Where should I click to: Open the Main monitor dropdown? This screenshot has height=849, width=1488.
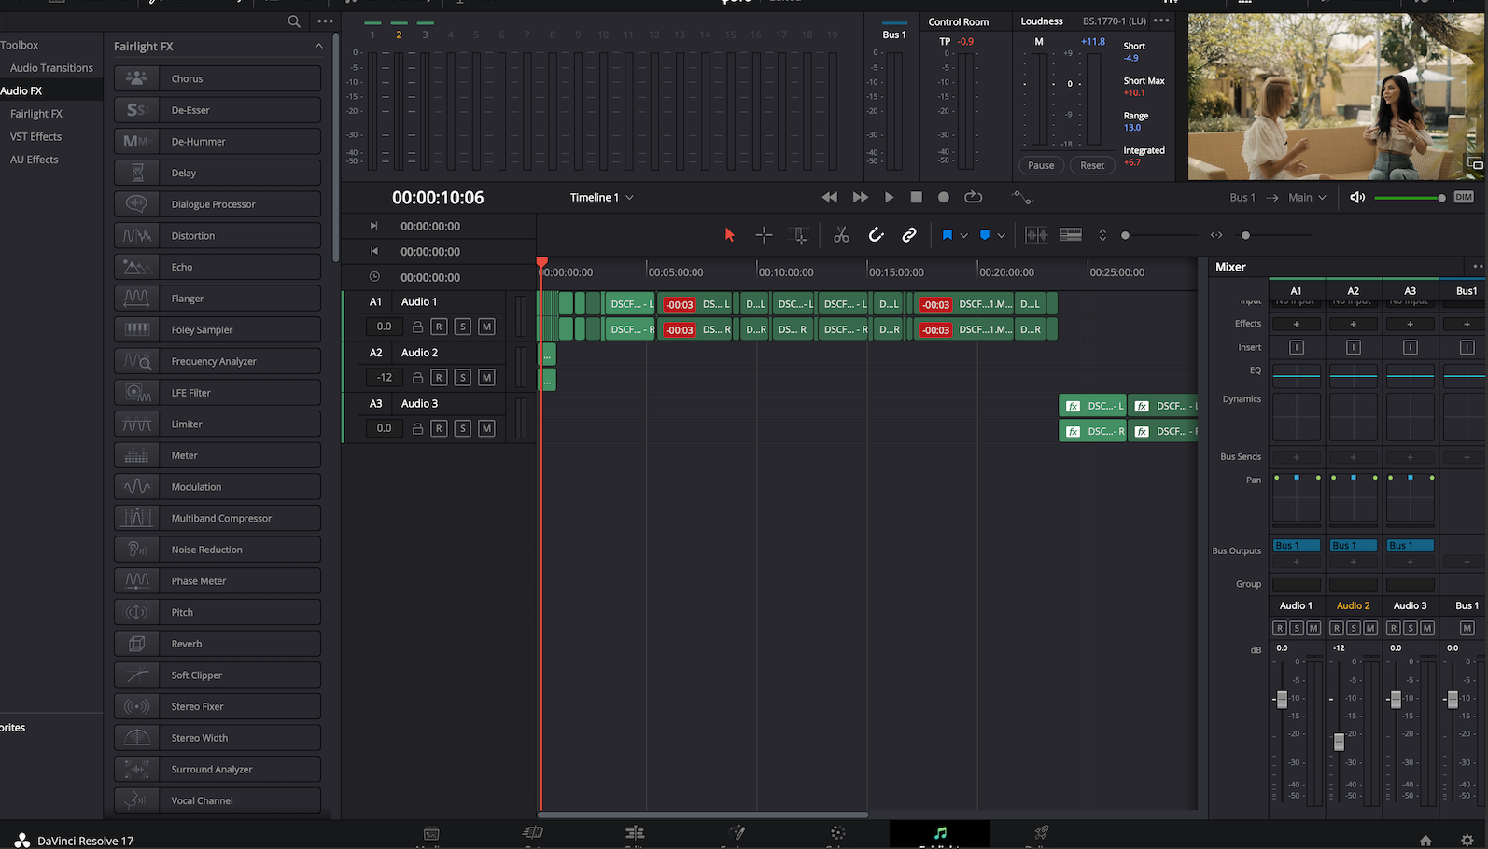[x=1307, y=197]
